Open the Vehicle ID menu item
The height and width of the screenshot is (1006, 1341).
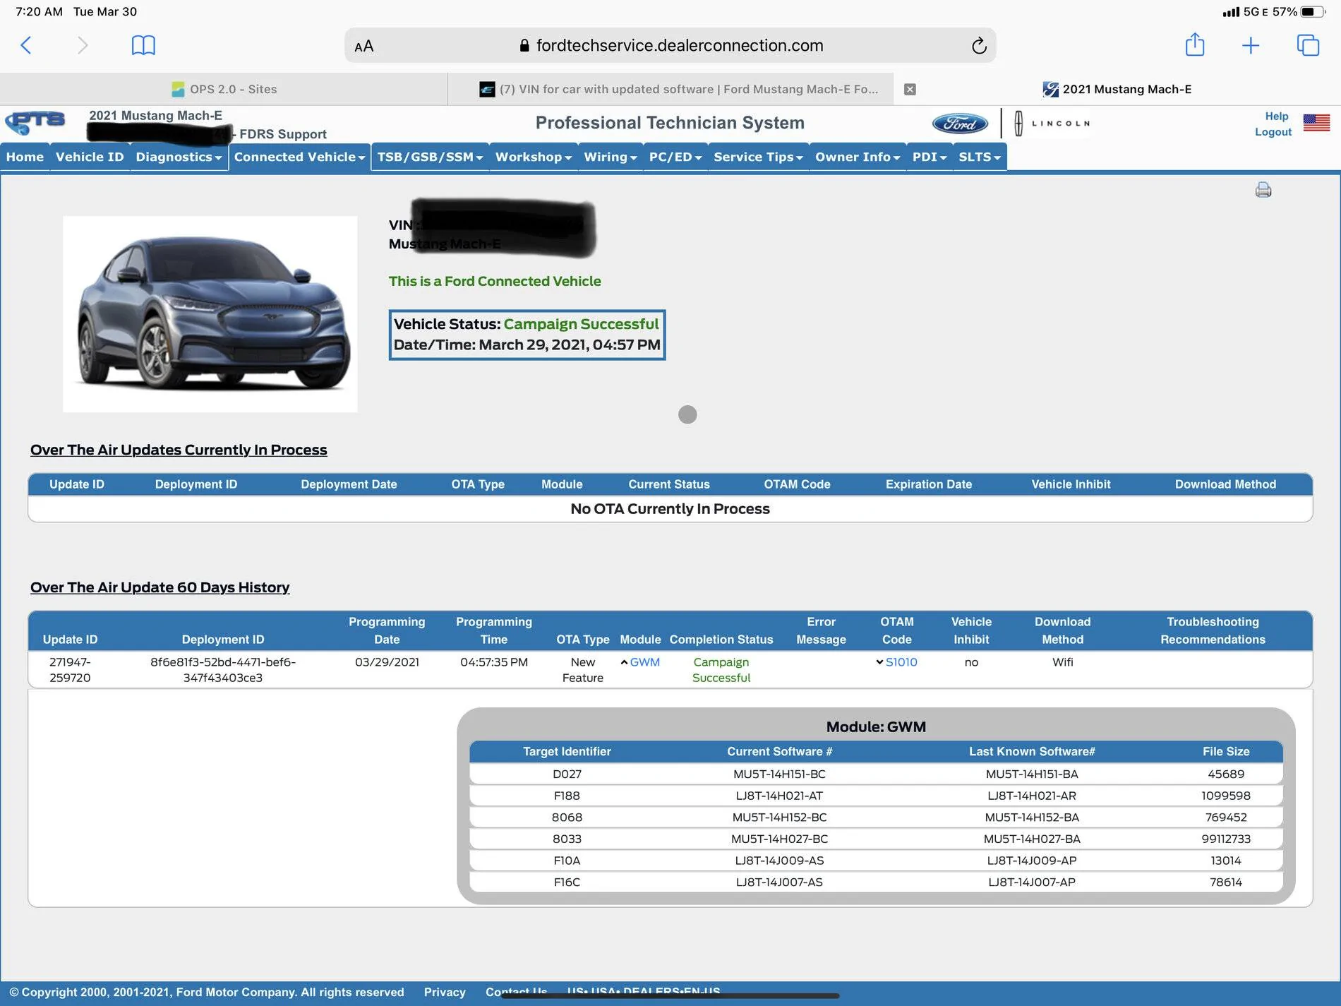coord(90,157)
